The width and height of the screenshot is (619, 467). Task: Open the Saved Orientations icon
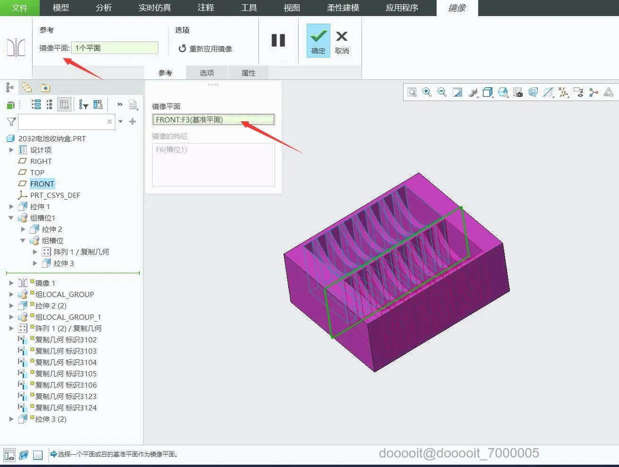tap(503, 92)
